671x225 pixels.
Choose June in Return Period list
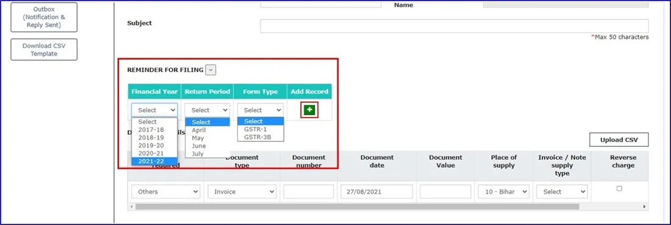pos(207,146)
